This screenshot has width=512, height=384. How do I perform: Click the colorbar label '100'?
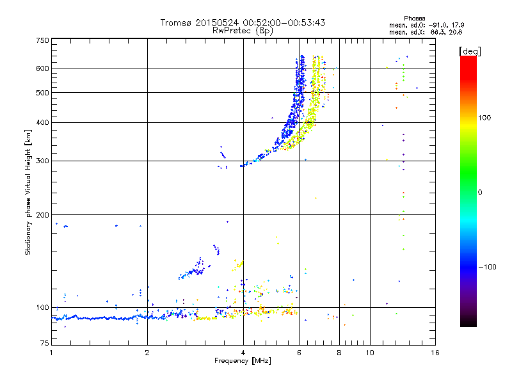tap(484, 118)
